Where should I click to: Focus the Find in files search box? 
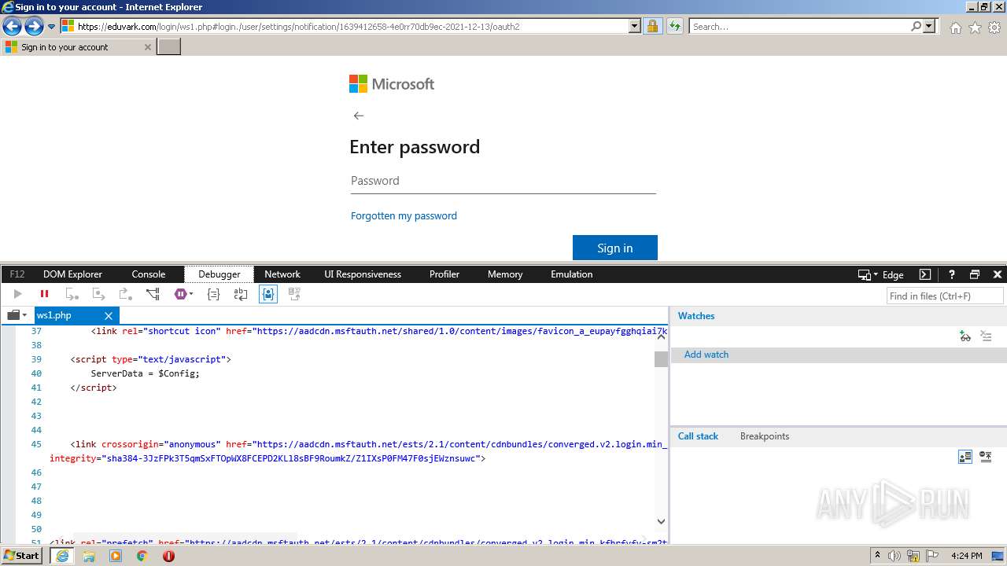coord(945,296)
